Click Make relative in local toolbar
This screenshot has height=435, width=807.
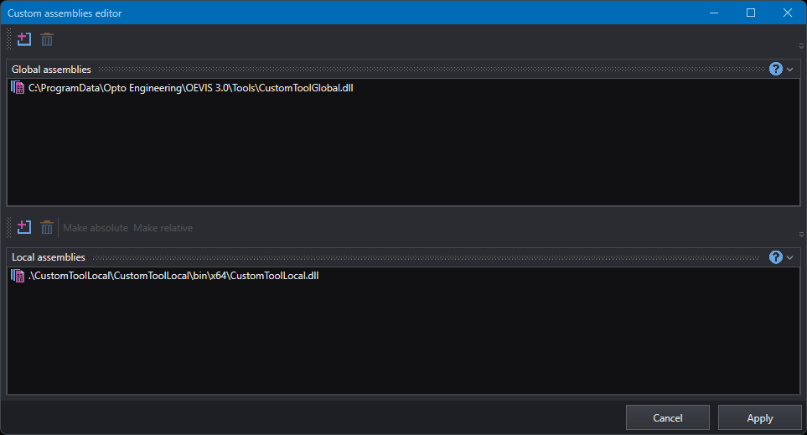(163, 227)
